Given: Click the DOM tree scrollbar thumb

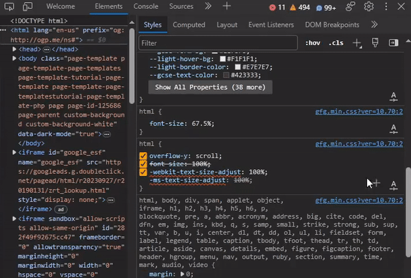Looking at the screenshot, I should (132, 66).
